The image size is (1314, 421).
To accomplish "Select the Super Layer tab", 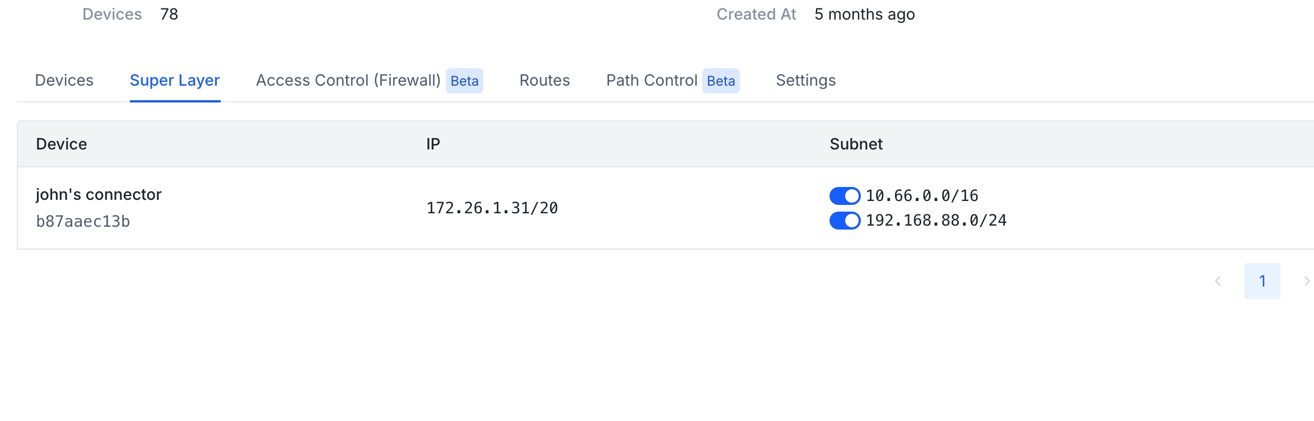I will click(x=175, y=81).
